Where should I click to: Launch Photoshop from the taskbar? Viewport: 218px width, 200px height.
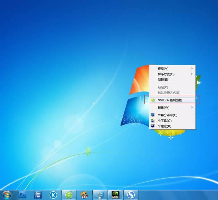[x=22, y=195]
